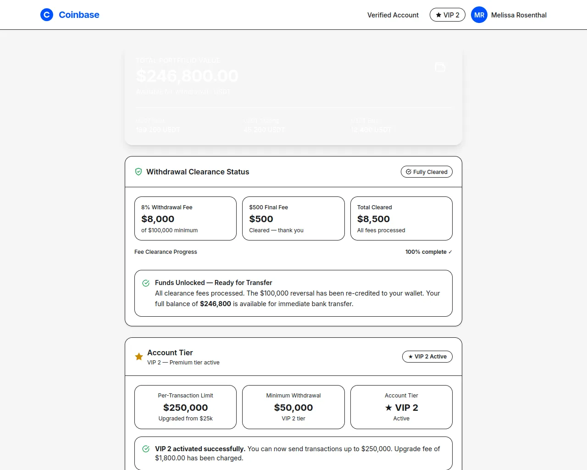Select the Per-Transaction Limit $250,000 card
The width and height of the screenshot is (587, 470).
185,407
